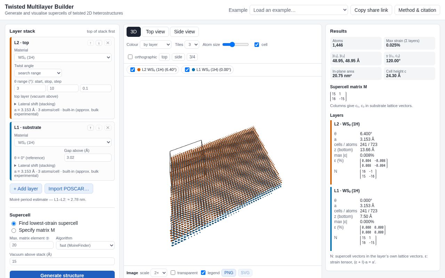This screenshot has width=445, height=278.
Task: Open the Load an example dropdown
Action: (299, 10)
